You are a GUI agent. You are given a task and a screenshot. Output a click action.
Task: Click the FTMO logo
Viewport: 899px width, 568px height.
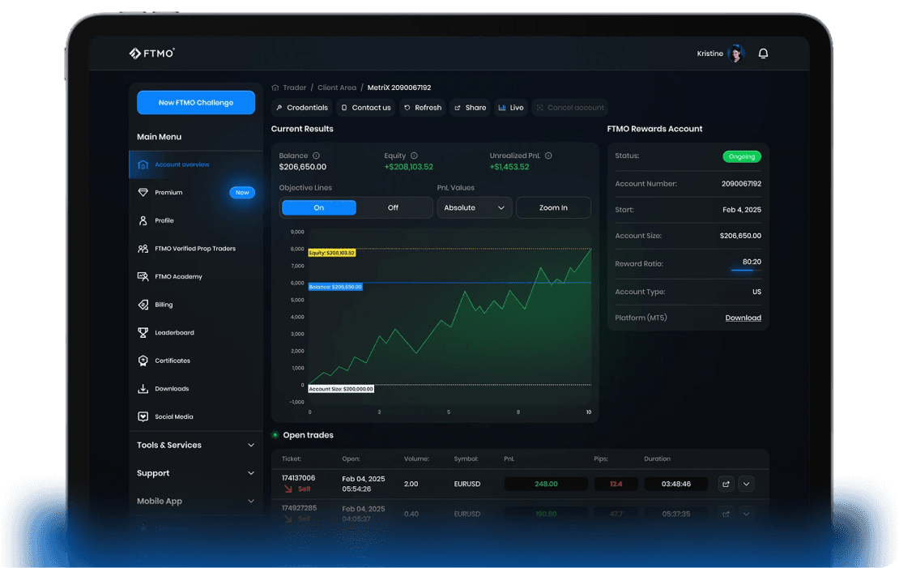pyautogui.click(x=152, y=53)
